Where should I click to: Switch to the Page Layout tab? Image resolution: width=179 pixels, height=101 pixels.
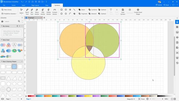coord(35,5)
